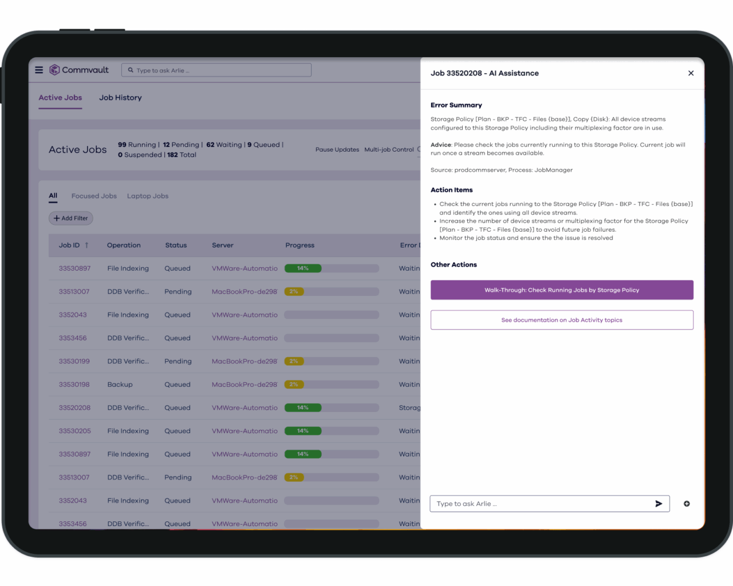Close the AI Assistance panel

point(691,73)
